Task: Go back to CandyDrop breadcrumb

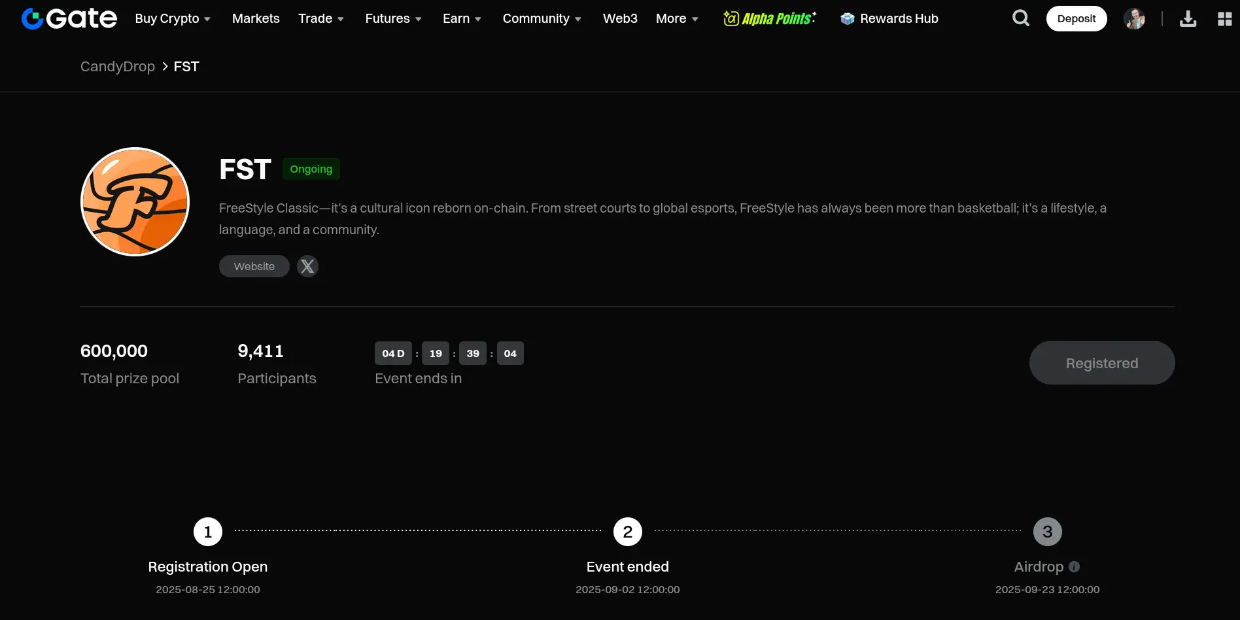Action: tap(118, 67)
